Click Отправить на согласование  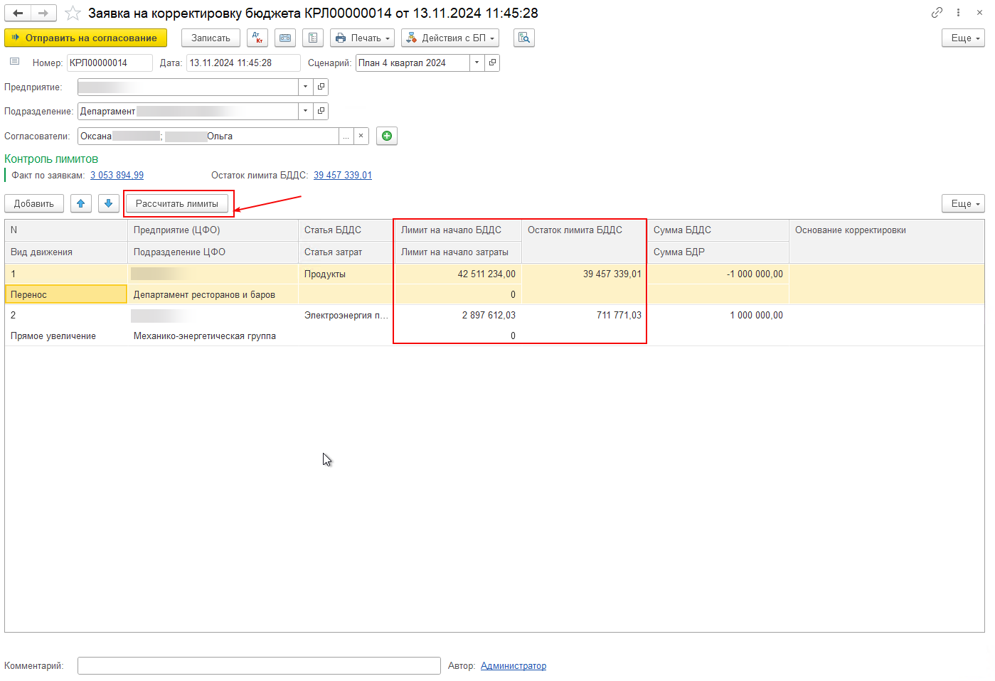pyautogui.click(x=85, y=38)
